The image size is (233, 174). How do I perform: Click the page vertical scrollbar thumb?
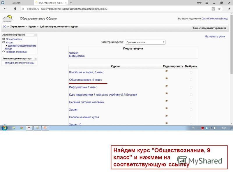231,44
